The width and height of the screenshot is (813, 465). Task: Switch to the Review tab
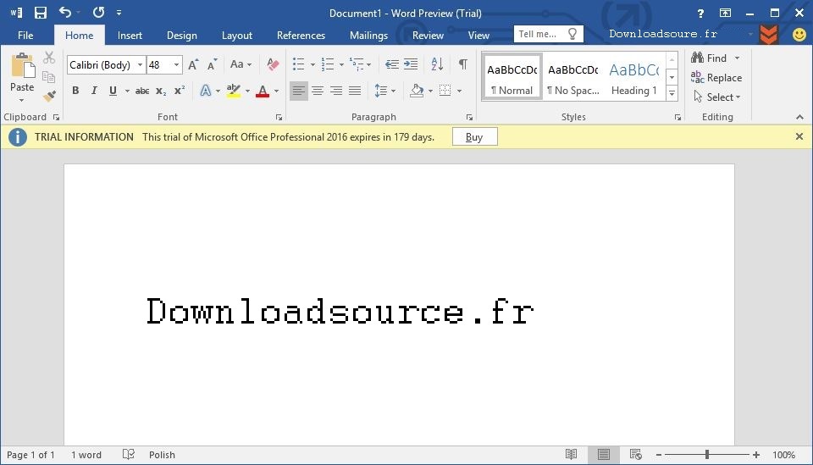point(428,36)
